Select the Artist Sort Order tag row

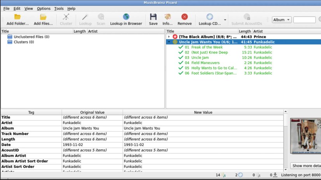point(142,167)
